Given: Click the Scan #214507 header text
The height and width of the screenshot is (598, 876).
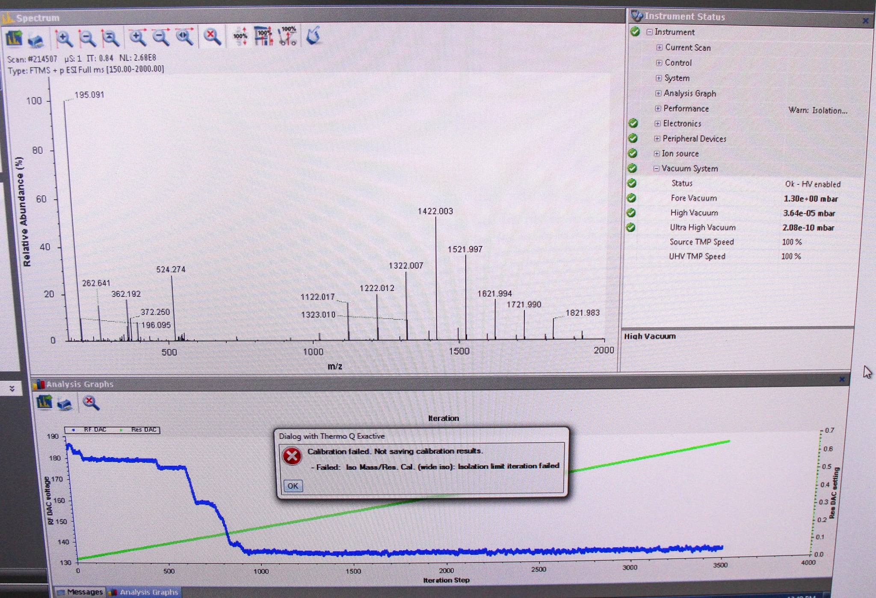Looking at the screenshot, I should click(x=32, y=59).
